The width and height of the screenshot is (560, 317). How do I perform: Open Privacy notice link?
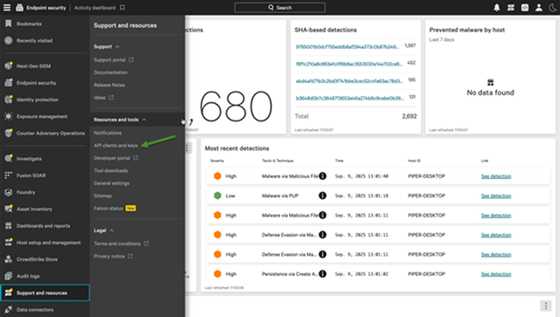point(113,256)
